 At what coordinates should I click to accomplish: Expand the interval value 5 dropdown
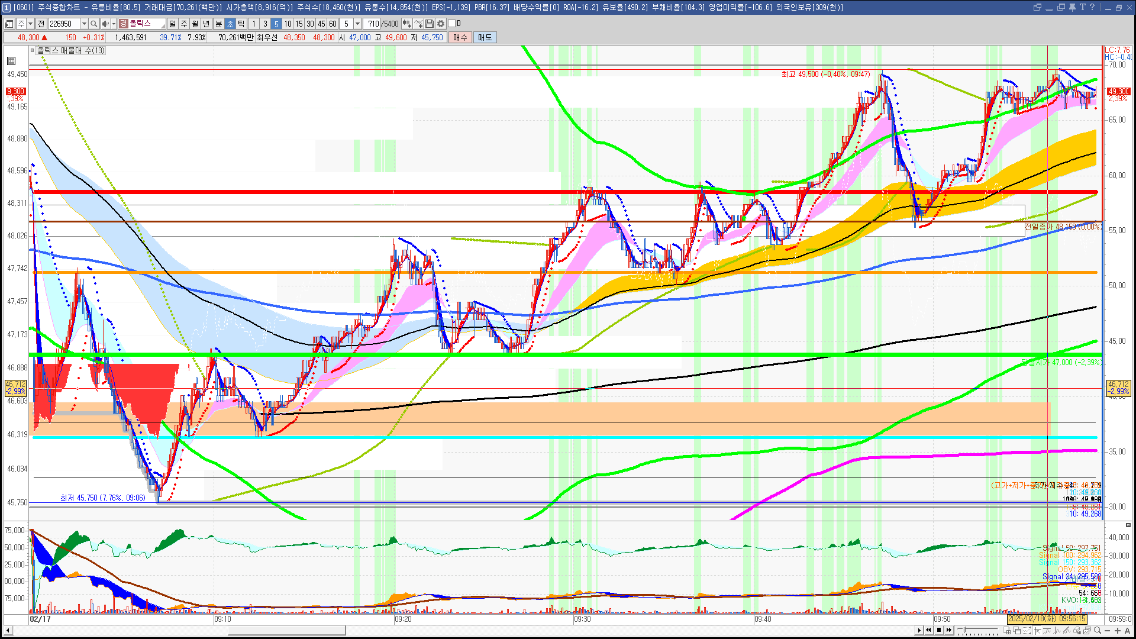[x=357, y=24]
